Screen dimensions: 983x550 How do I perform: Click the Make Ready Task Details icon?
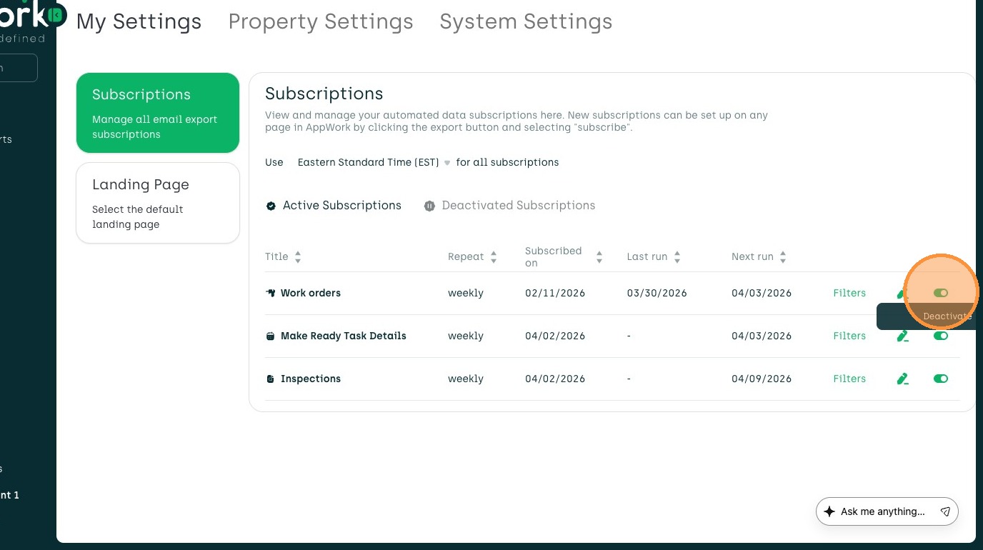click(271, 336)
